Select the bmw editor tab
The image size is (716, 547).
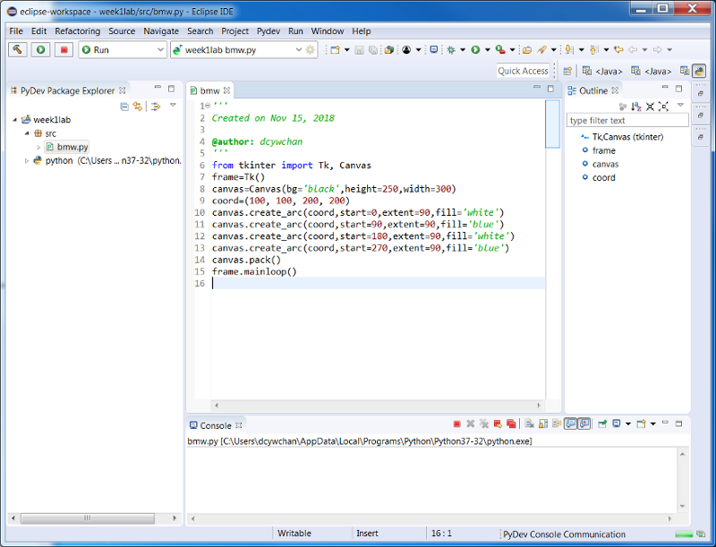209,90
